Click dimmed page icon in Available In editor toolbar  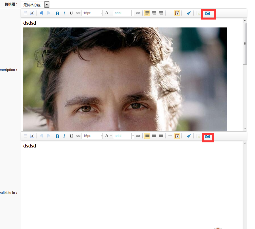pos(198,136)
